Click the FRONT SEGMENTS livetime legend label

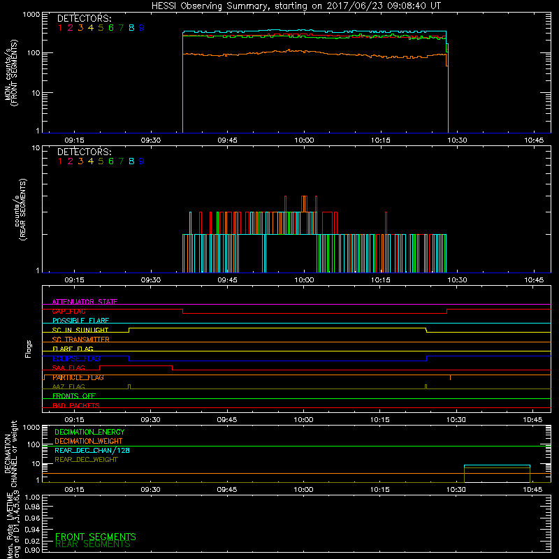point(96,537)
